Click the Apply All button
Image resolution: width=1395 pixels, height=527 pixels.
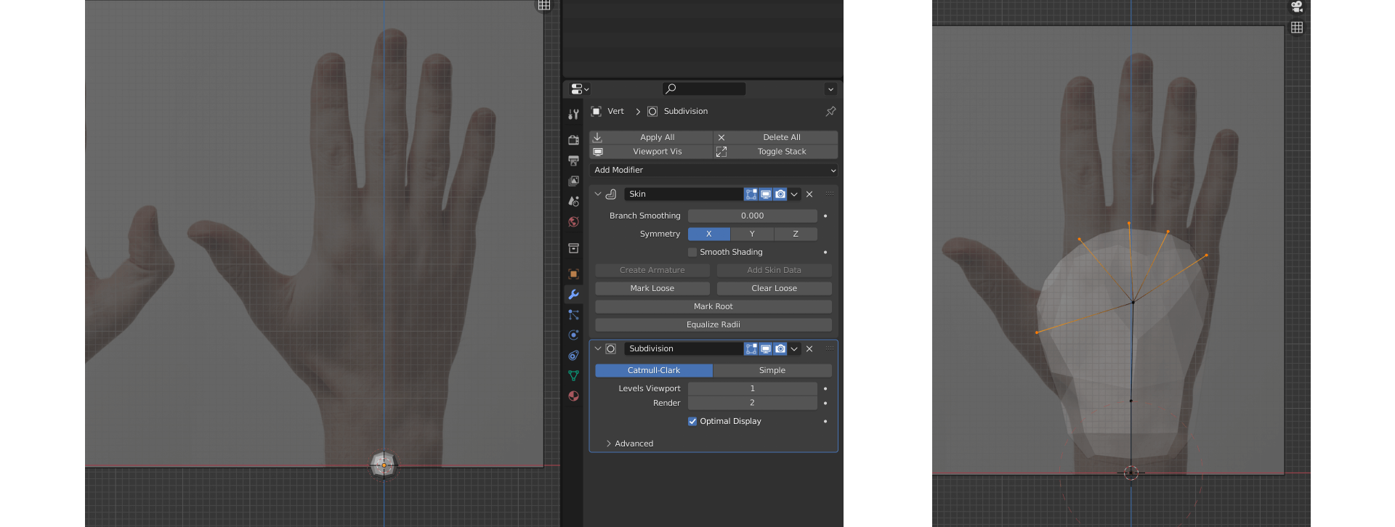650,137
